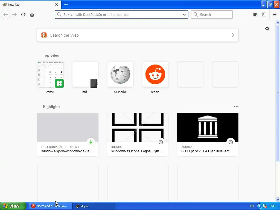Image resolution: width=280 pixels, height=210 pixels.
Task: Select the New Tab tab
Action: click(30, 5)
